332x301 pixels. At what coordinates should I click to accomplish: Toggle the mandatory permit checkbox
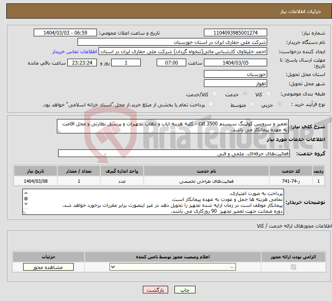(x=293, y=267)
